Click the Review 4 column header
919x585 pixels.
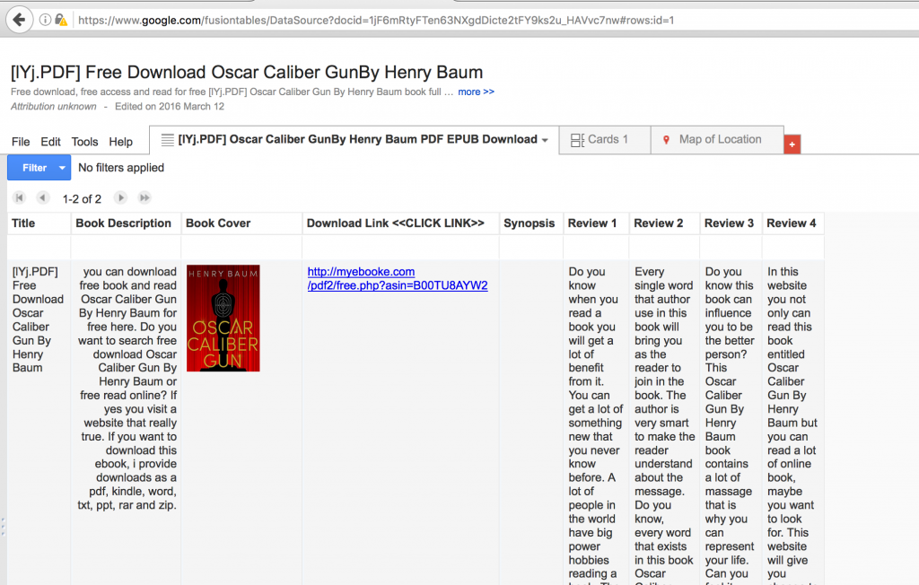[792, 223]
